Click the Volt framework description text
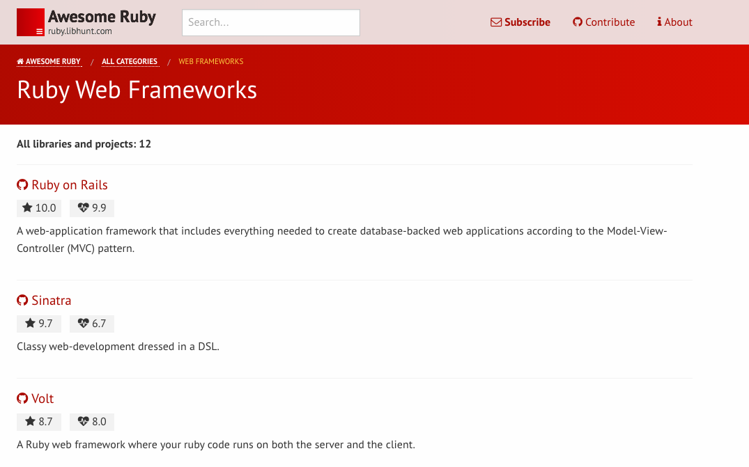 click(216, 445)
